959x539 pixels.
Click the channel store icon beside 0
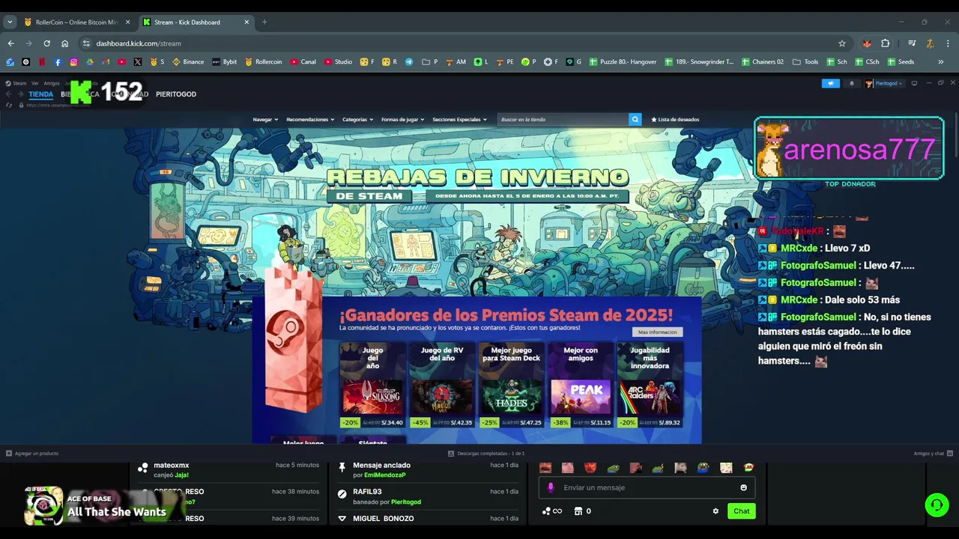pyautogui.click(x=578, y=511)
